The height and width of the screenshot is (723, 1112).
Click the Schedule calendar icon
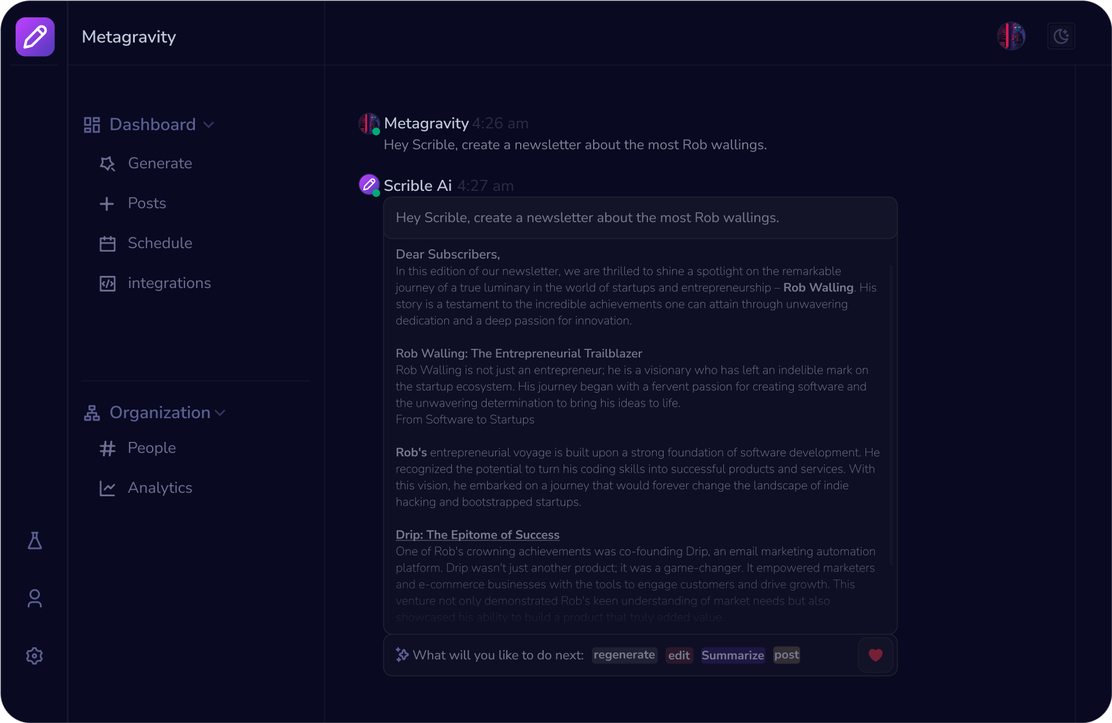tap(108, 244)
